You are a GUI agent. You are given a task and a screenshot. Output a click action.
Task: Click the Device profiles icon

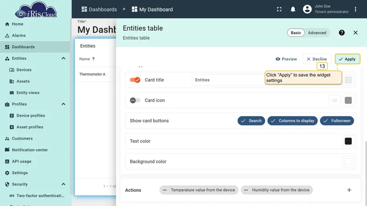click(12, 116)
